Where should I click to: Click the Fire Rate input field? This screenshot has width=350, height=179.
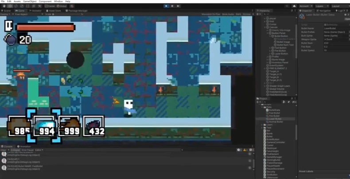pyautogui.click(x=336, y=47)
